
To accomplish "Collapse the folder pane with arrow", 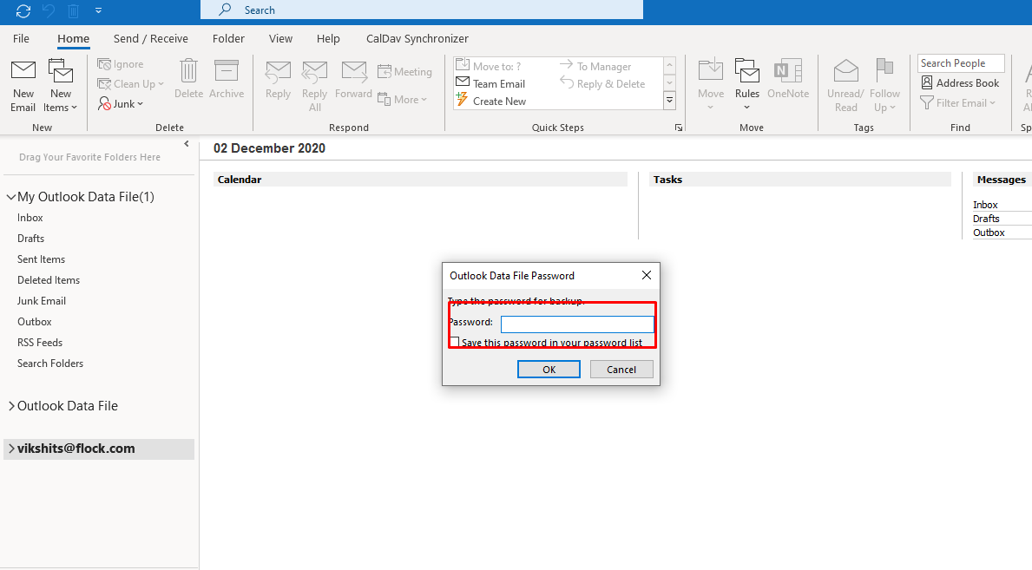I will [x=187, y=143].
